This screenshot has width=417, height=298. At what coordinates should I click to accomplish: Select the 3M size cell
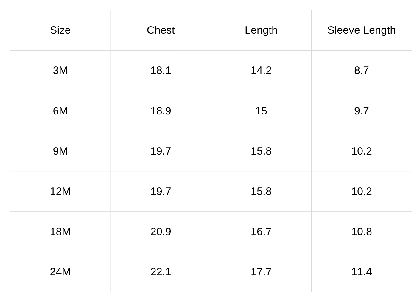point(60,70)
